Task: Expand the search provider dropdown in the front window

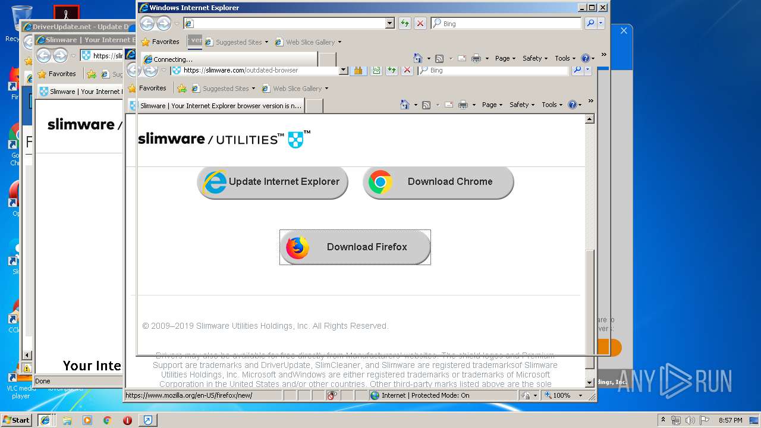Action: pos(600,23)
